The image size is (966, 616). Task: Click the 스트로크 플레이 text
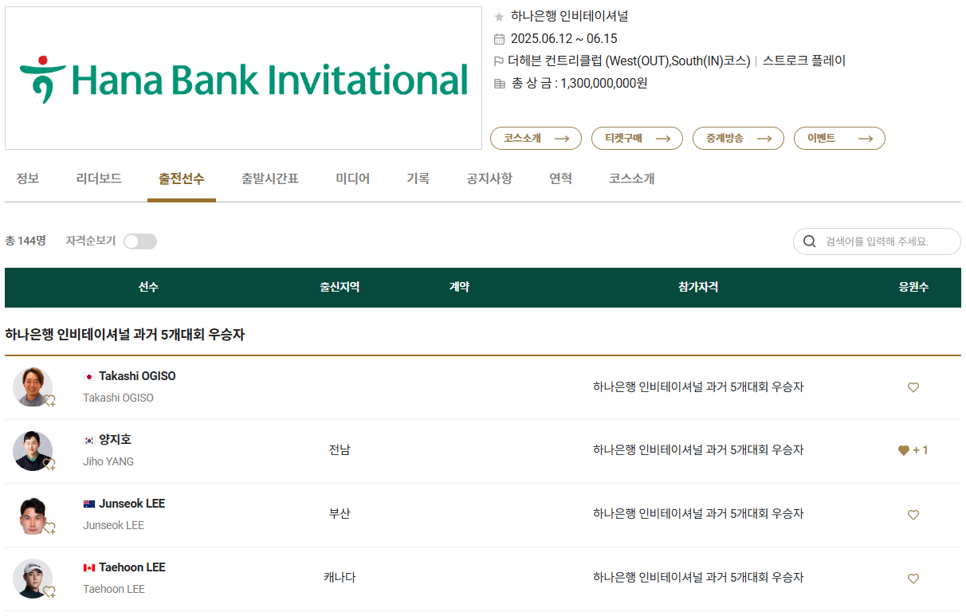point(804,61)
